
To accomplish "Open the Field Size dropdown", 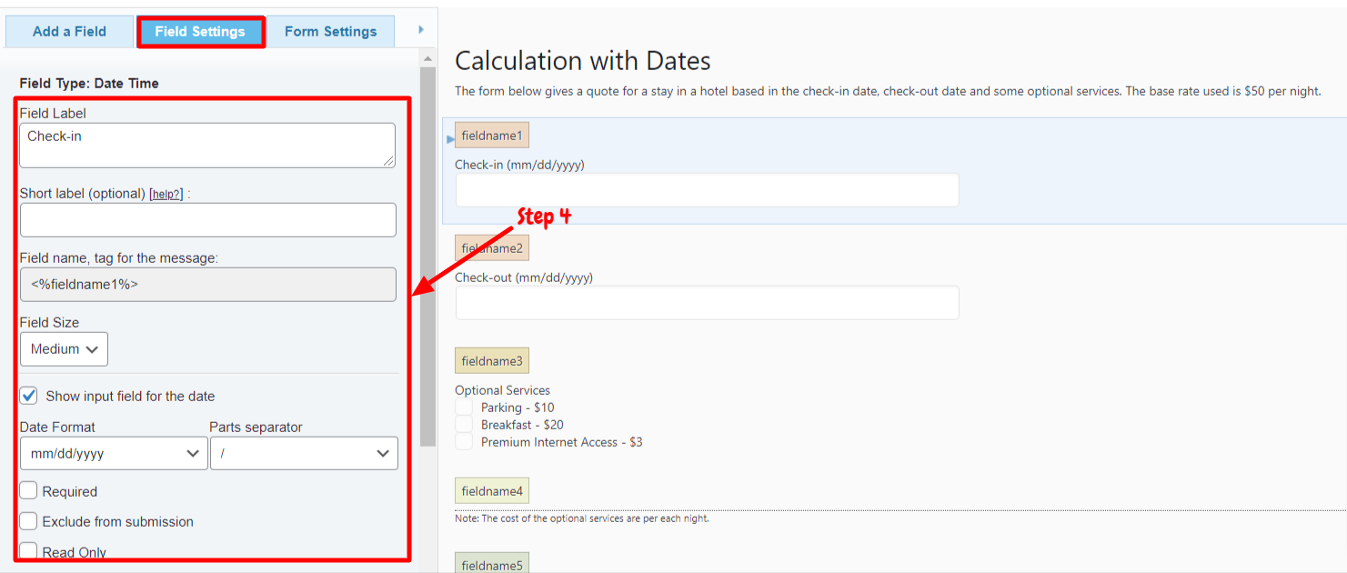I will coord(64,349).
